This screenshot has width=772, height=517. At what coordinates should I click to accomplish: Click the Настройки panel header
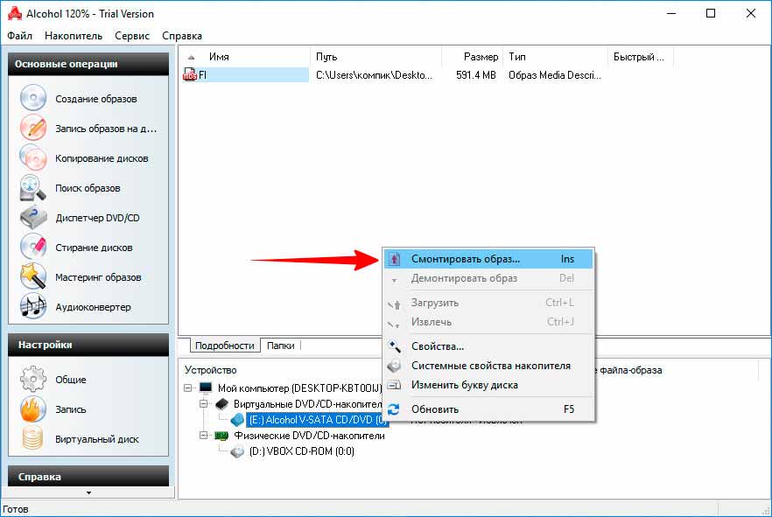pos(88,345)
